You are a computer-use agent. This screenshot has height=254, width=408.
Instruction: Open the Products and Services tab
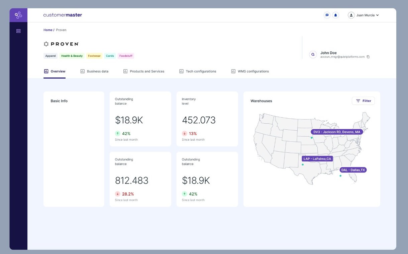click(x=144, y=72)
